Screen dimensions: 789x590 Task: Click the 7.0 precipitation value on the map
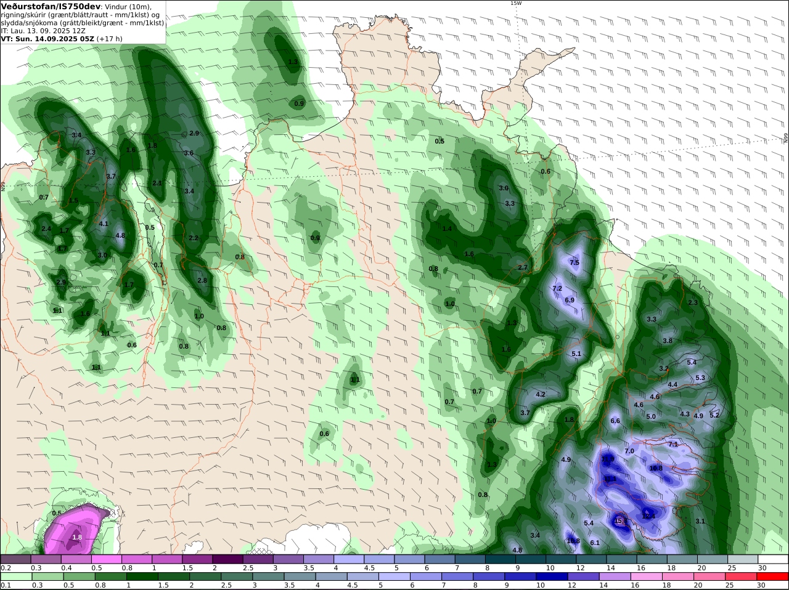[629, 451]
